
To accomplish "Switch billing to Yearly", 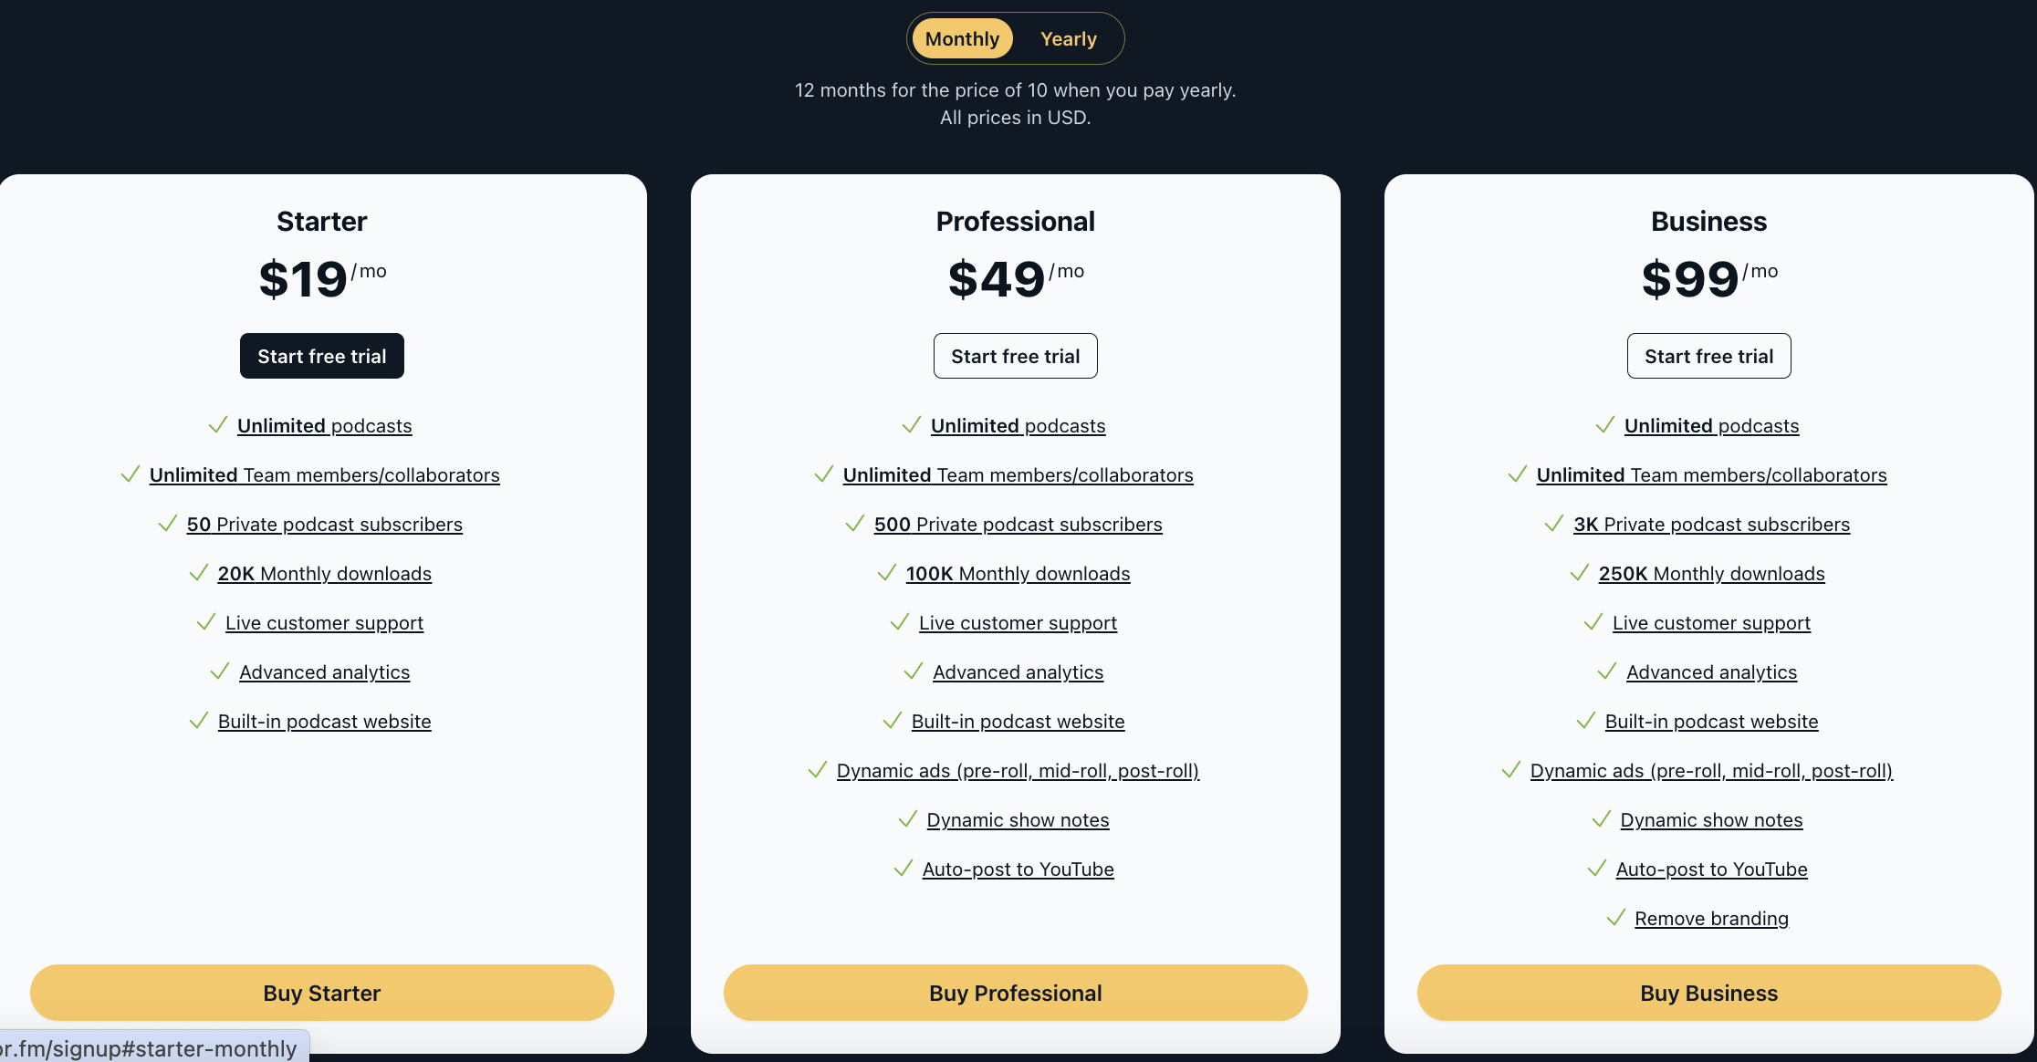I will click(x=1068, y=39).
